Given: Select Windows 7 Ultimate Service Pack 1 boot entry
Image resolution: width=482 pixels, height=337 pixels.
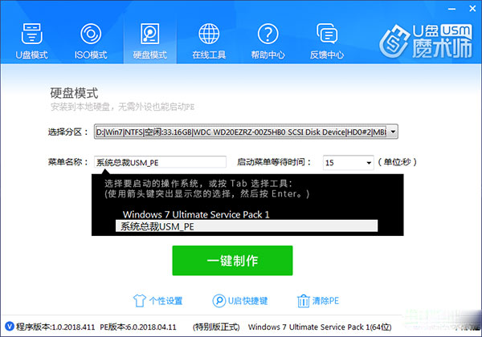Looking at the screenshot, I should [196, 214].
